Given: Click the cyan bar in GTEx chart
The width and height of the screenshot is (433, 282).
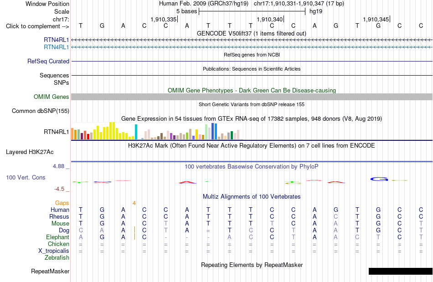Looking at the screenshot, I should (x=136, y=132).
